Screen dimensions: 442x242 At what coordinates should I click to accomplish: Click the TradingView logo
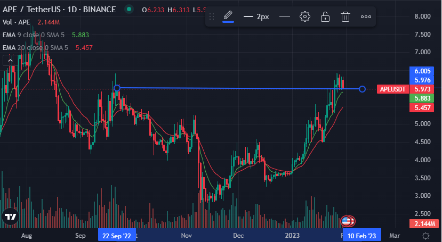click(x=11, y=216)
